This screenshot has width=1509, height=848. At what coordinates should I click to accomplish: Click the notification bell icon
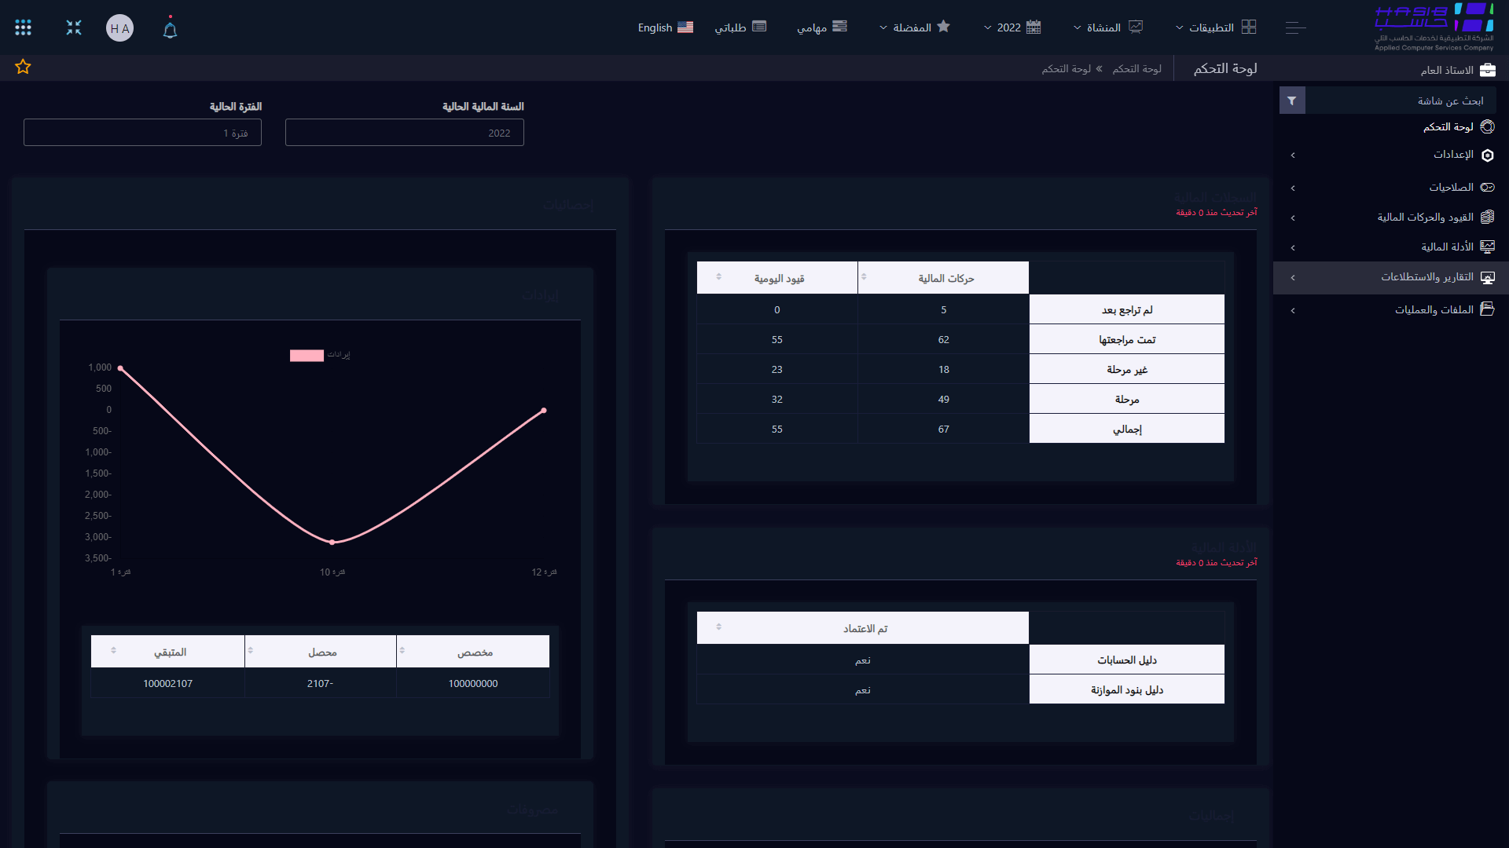tap(170, 29)
